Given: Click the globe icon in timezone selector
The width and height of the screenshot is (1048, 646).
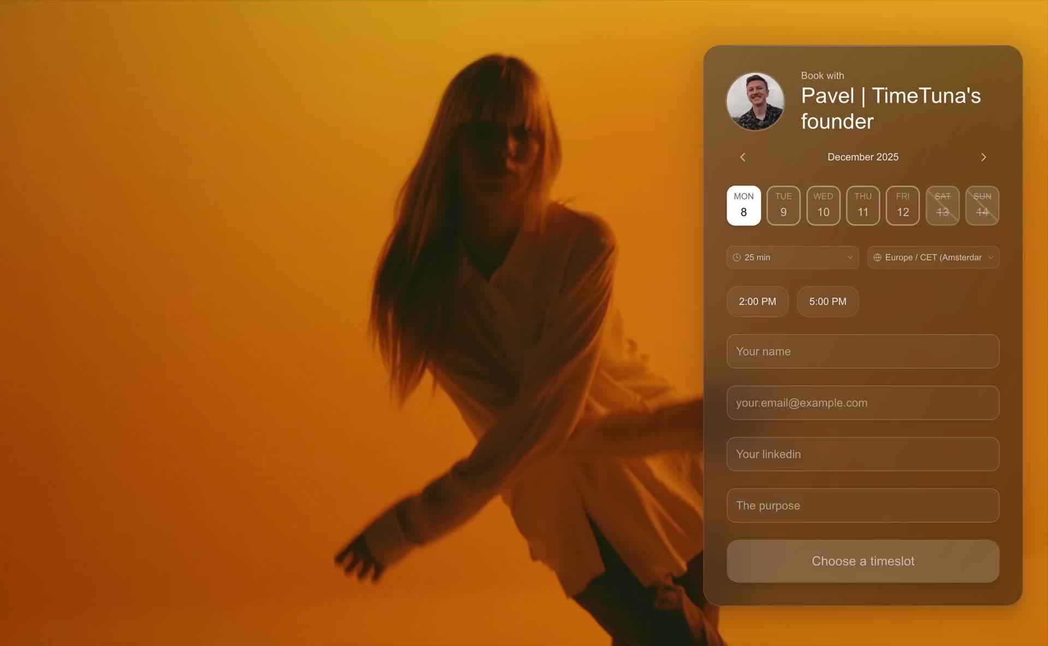Looking at the screenshot, I should (878, 257).
